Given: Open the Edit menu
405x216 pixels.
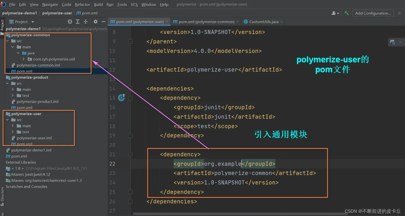Looking at the screenshot, I should (23, 4).
